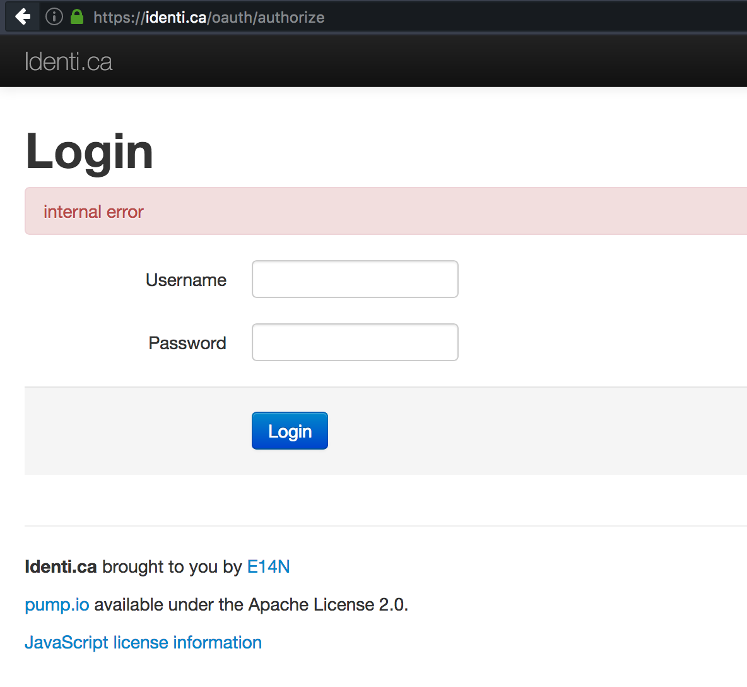Click the Password label
The width and height of the screenshot is (747, 687).
pyautogui.click(x=187, y=343)
